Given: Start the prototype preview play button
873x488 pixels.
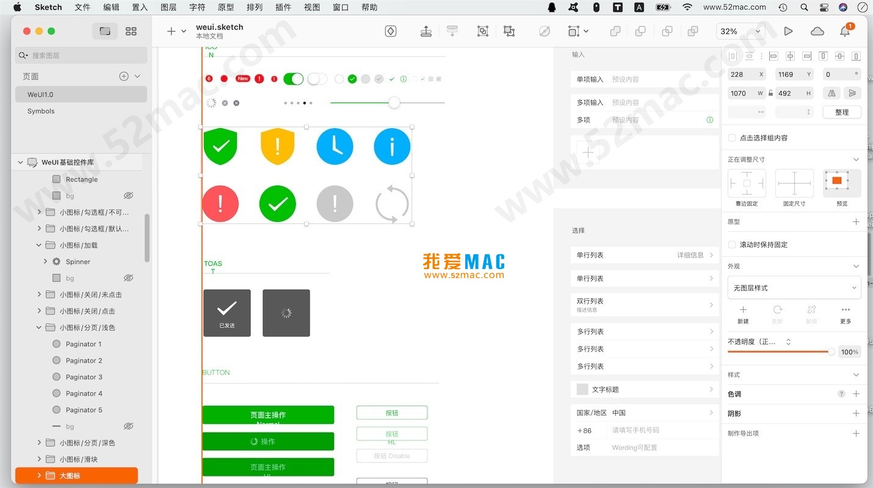Looking at the screenshot, I should click(x=788, y=31).
